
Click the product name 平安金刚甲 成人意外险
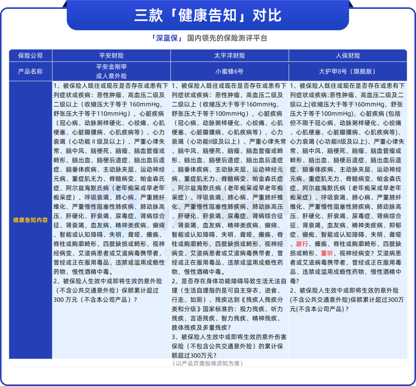coord(111,71)
